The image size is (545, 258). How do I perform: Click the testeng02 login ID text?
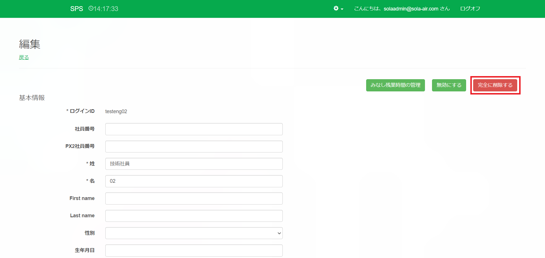tap(116, 111)
